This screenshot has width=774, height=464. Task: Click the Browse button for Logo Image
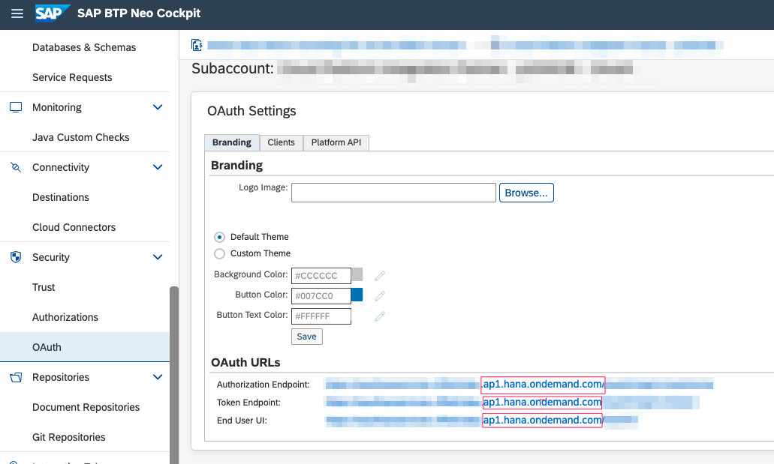[x=526, y=192]
